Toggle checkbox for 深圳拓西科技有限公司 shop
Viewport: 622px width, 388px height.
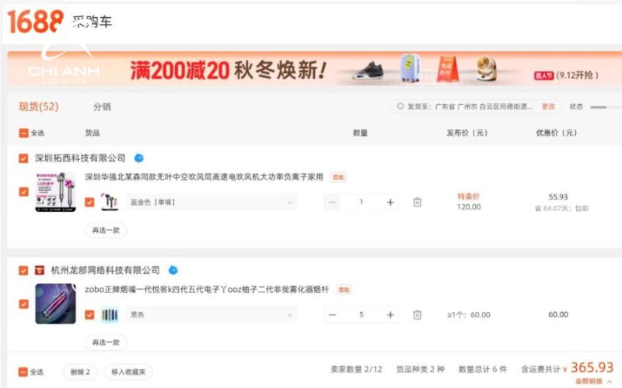(23, 158)
